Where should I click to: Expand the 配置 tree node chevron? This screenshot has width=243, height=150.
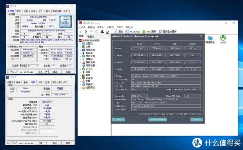(80, 81)
